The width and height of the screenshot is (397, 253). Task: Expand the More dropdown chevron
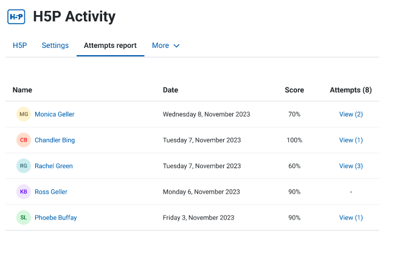(176, 46)
